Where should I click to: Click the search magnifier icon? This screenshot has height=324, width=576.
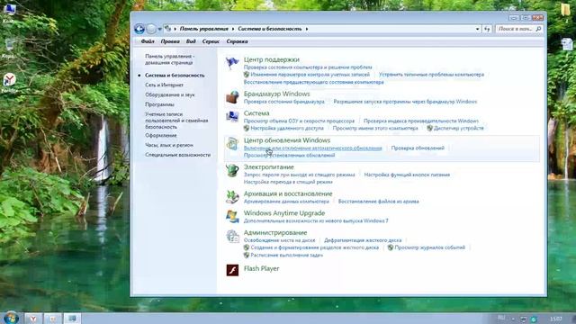click(x=538, y=29)
